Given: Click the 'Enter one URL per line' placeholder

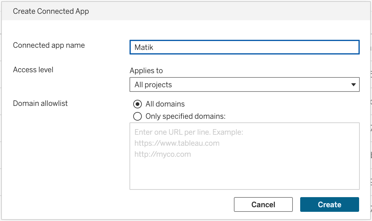Looking at the screenshot, I should point(189,132).
